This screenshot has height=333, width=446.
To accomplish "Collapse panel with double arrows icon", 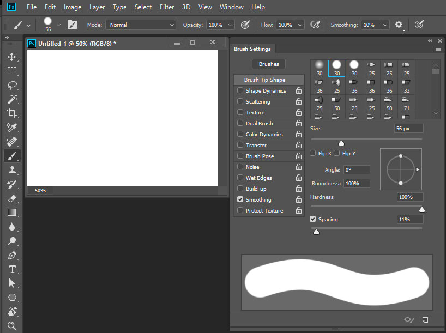I will click(x=430, y=41).
